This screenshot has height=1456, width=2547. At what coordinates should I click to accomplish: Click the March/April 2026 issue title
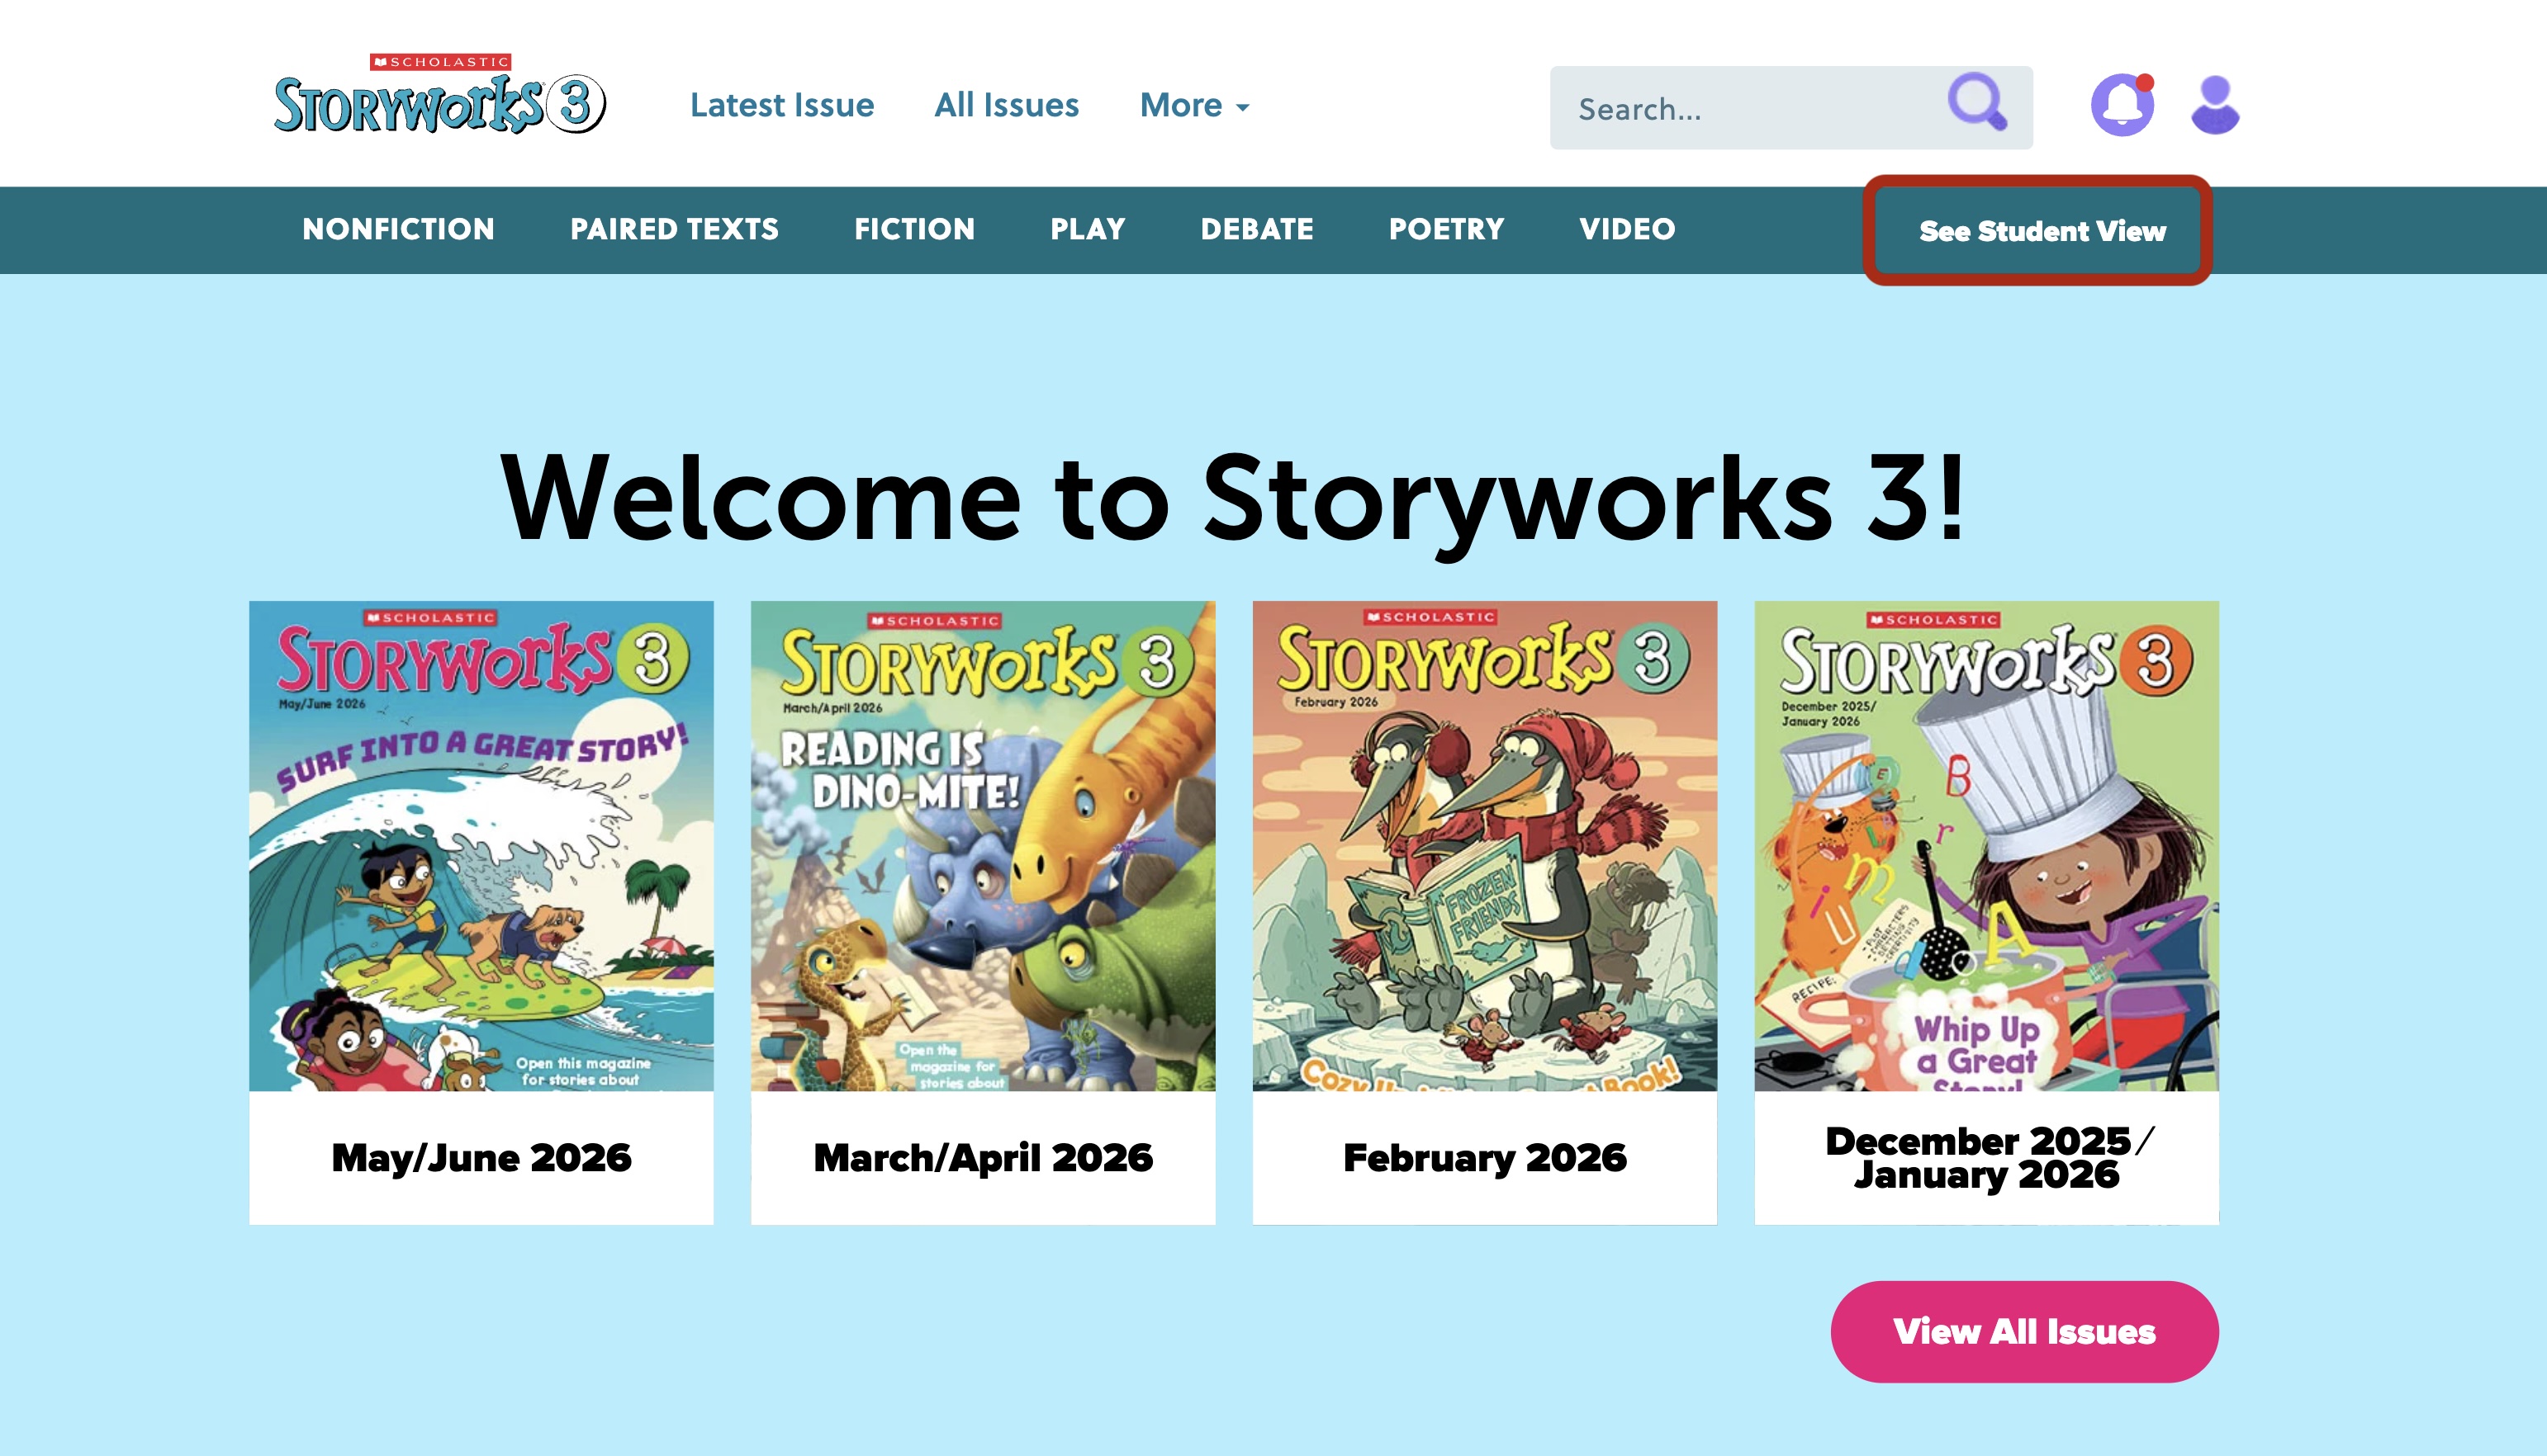[984, 1158]
